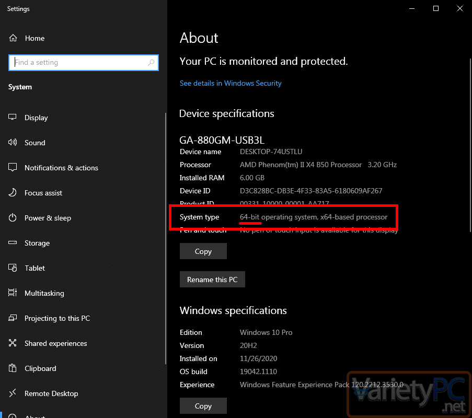Select OS build value 19042.1110
This screenshot has height=418, width=472.
(x=258, y=371)
